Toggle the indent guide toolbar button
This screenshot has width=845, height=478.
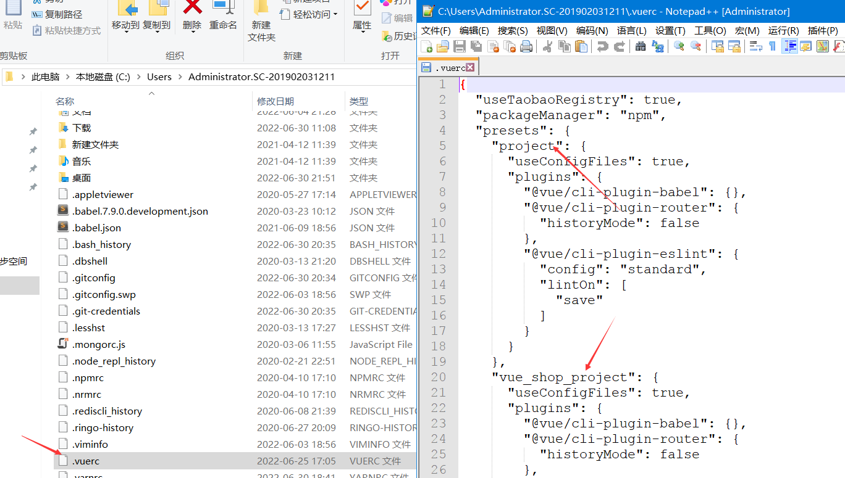(789, 46)
